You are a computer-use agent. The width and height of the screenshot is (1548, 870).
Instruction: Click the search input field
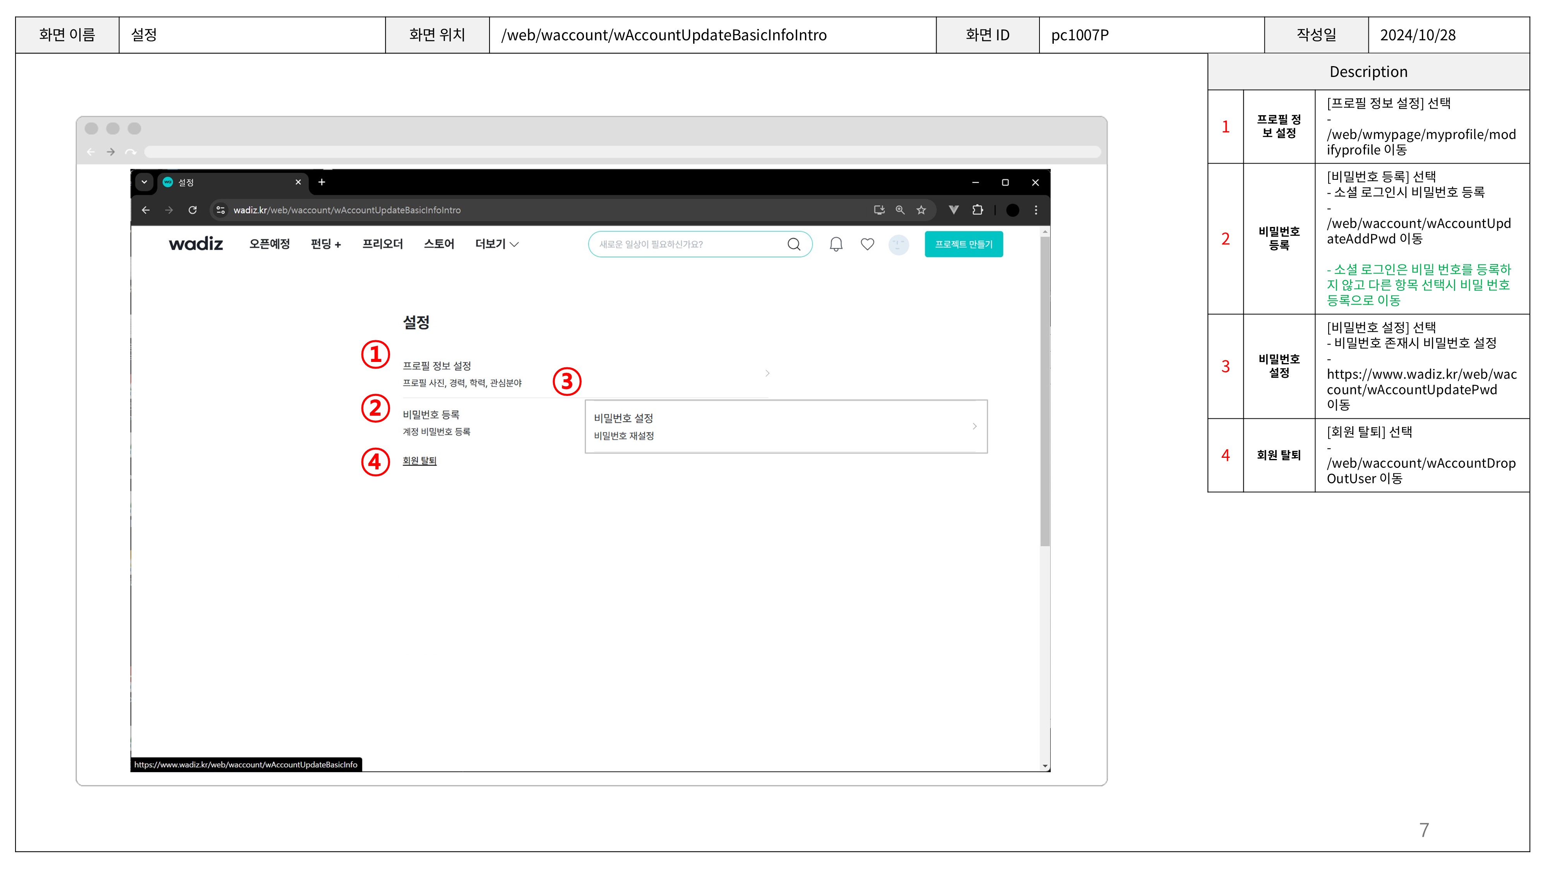tap(685, 244)
